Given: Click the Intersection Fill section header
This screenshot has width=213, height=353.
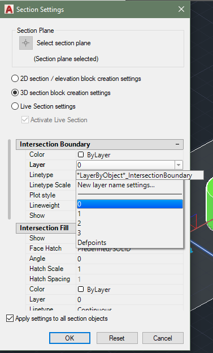Looking at the screenshot, I should [x=46, y=228].
